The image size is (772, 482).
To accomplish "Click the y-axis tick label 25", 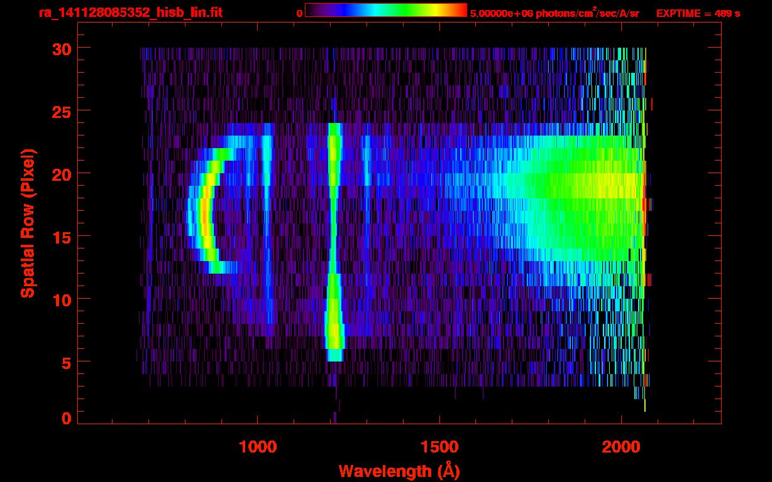I will coord(60,111).
